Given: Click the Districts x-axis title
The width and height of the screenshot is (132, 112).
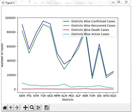Looking at the screenshot, I should click(68, 100).
